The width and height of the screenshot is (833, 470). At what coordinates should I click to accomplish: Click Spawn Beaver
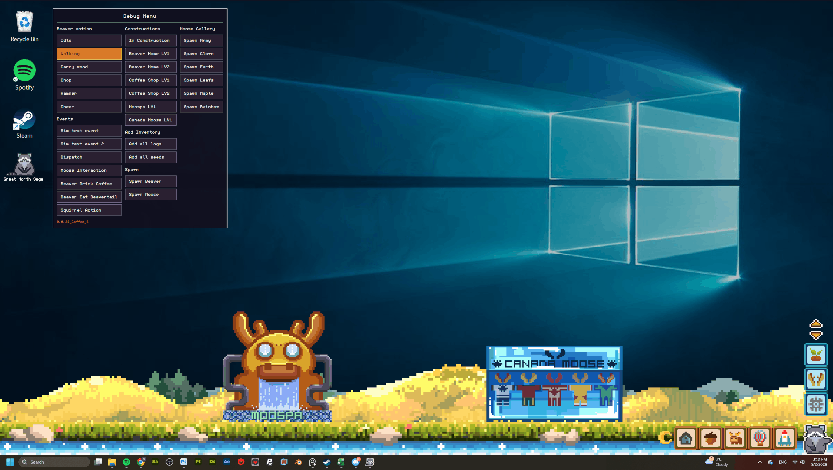coord(151,181)
